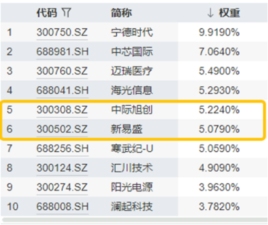Image resolution: width=268 pixels, height=225 pixels.
Task: Select the name 宁德时代
Action: [x=132, y=32]
